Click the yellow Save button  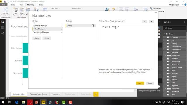click(x=140, y=83)
